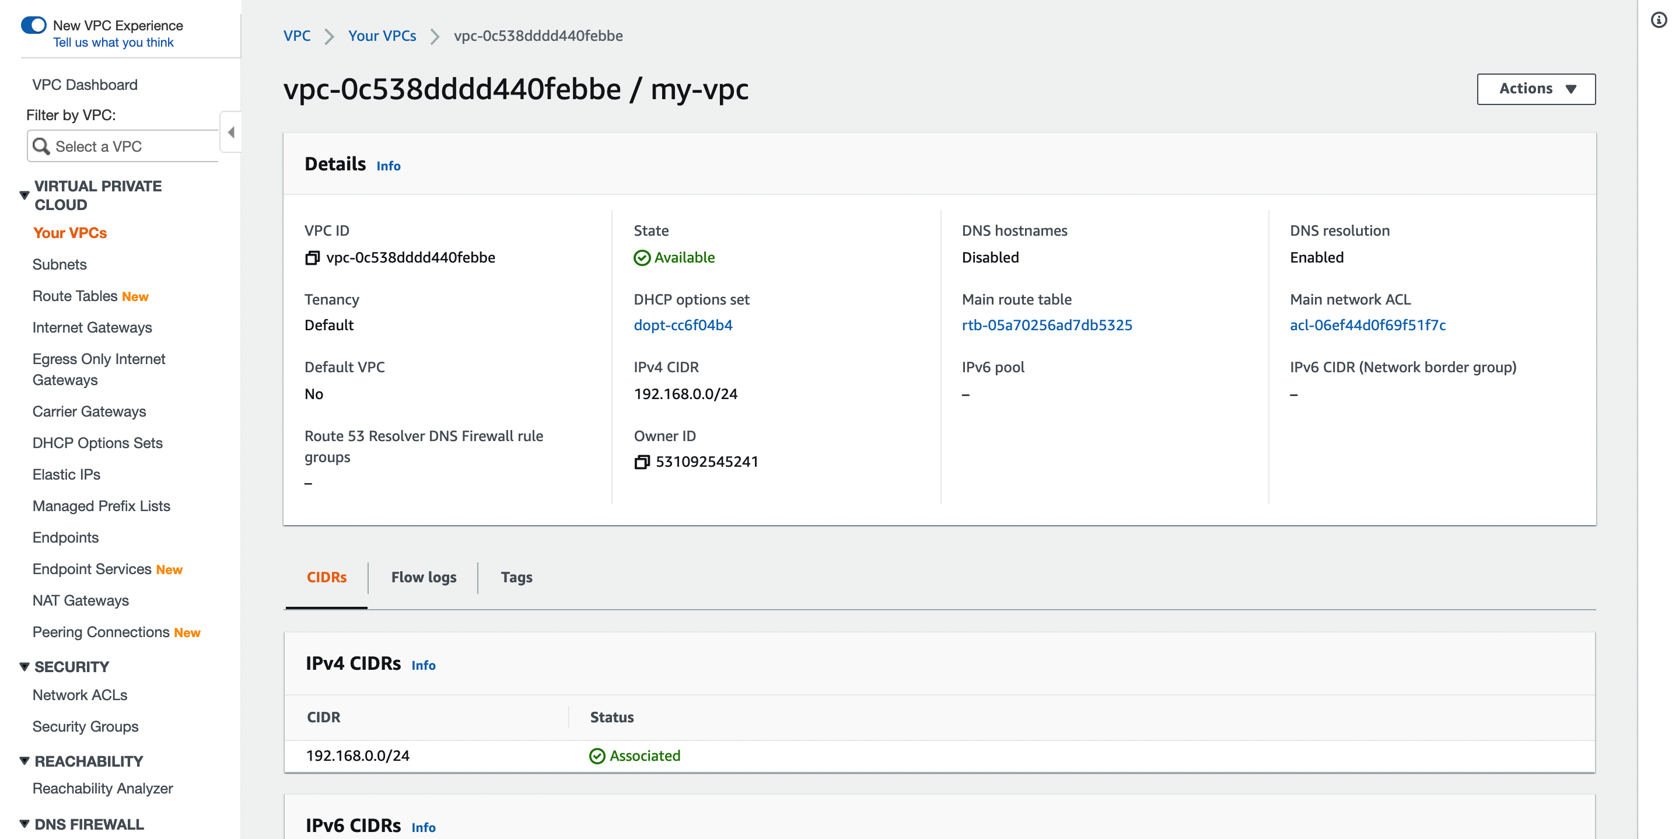Open the Actions dropdown

1535,89
